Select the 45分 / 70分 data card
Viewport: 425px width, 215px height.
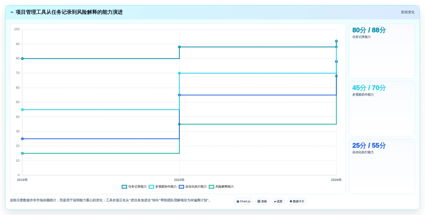382,109
